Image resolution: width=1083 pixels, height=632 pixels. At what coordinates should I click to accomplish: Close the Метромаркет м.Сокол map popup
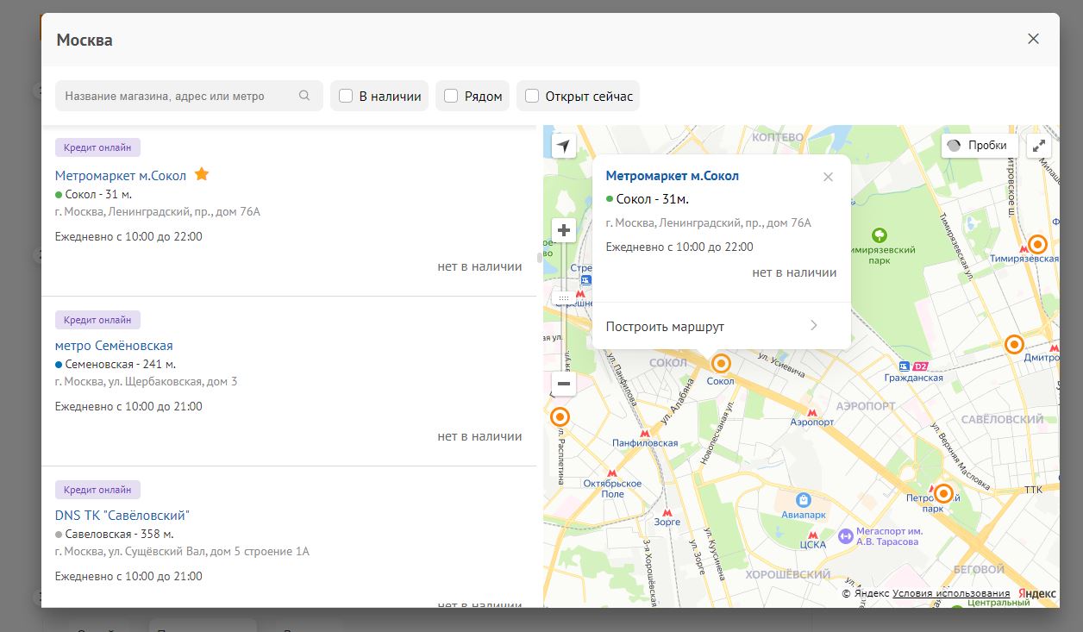[828, 177]
